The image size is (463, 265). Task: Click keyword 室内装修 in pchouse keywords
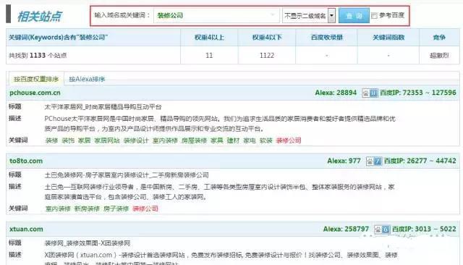coord(165,140)
